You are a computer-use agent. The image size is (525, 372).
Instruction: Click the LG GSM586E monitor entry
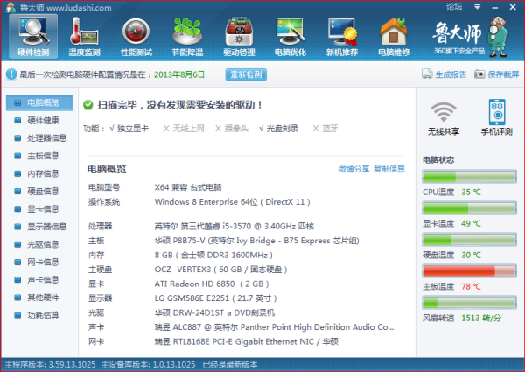point(215,298)
